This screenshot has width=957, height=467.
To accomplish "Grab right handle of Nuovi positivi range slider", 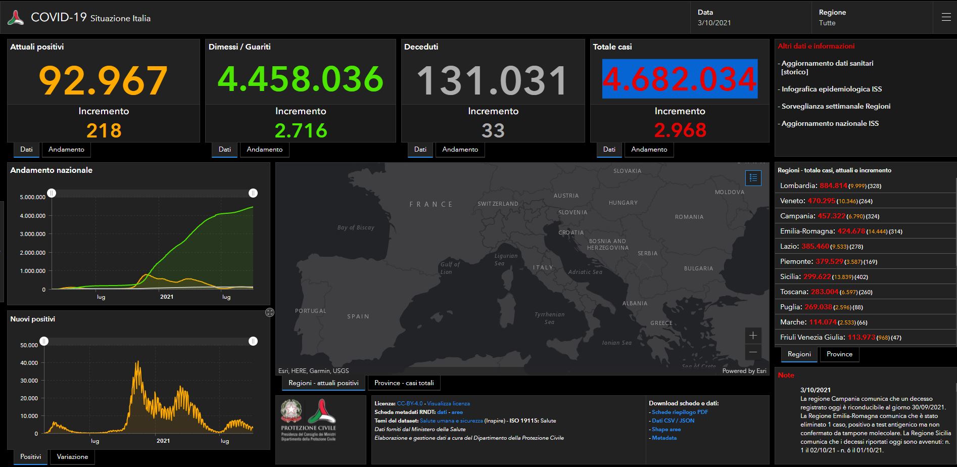I will point(253,342).
